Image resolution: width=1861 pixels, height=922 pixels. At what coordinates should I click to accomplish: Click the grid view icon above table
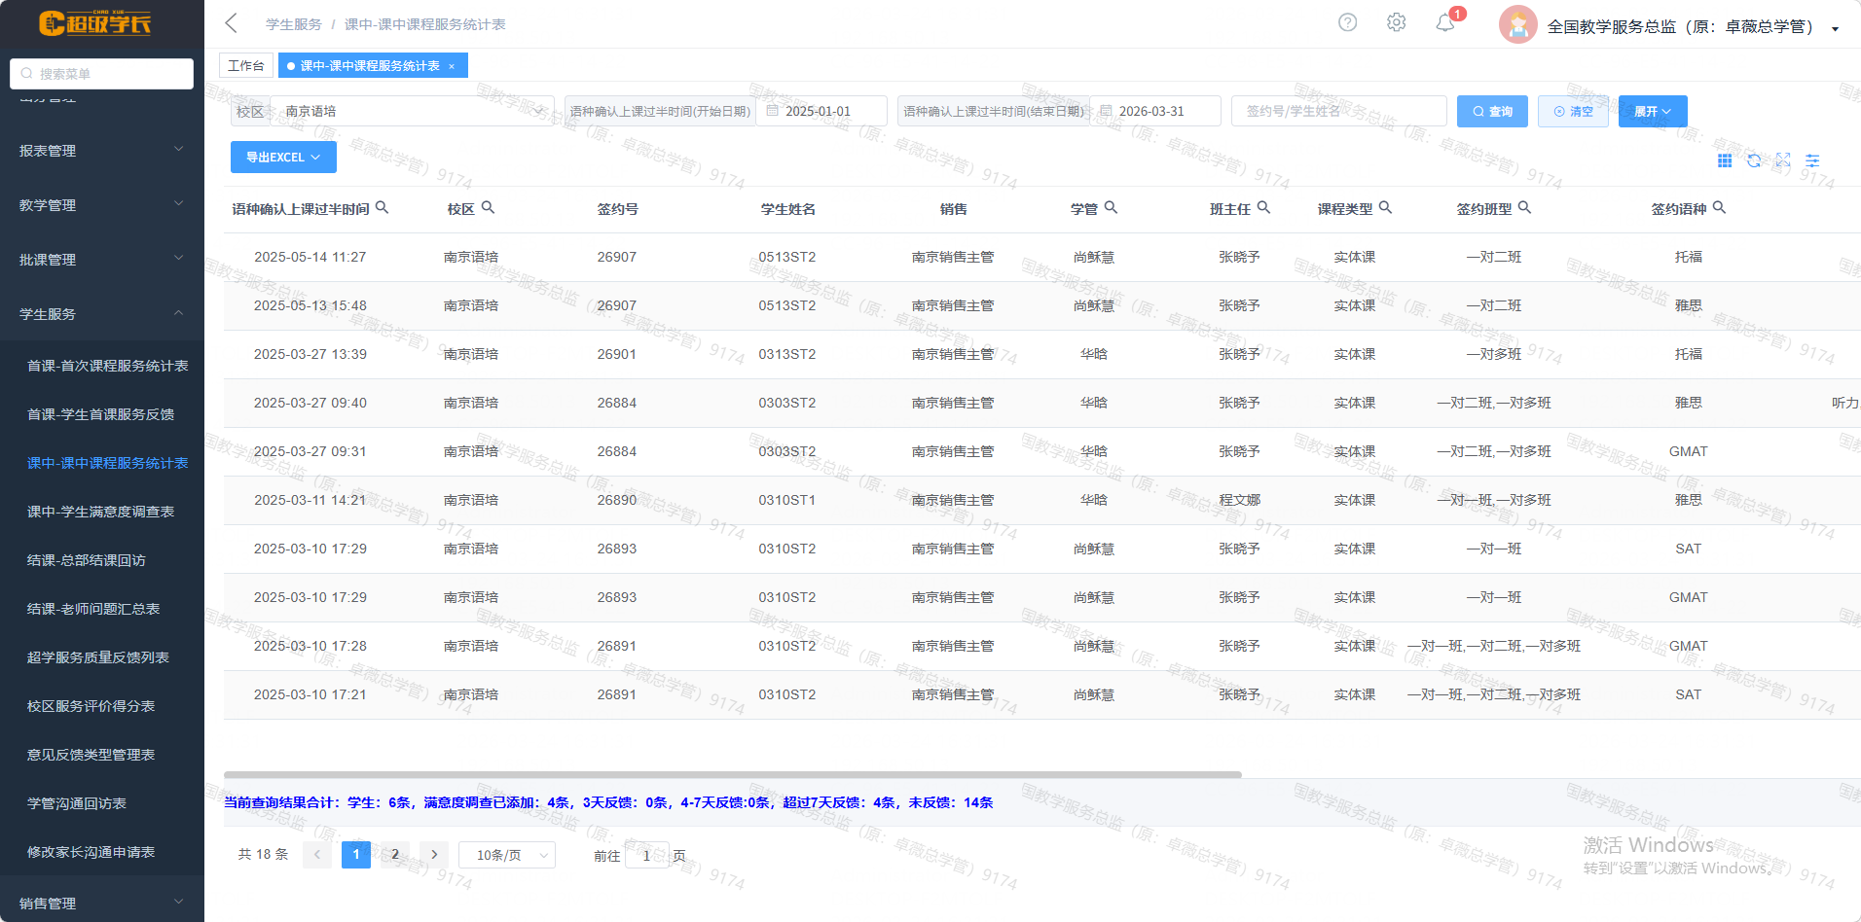(1725, 160)
